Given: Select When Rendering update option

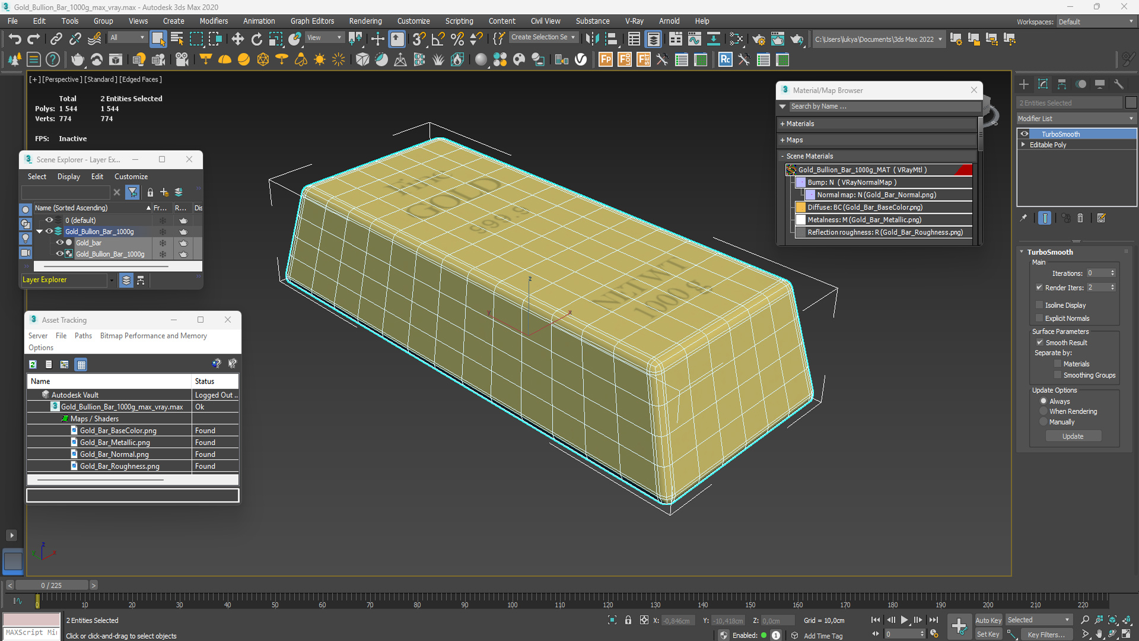Looking at the screenshot, I should [x=1043, y=411].
